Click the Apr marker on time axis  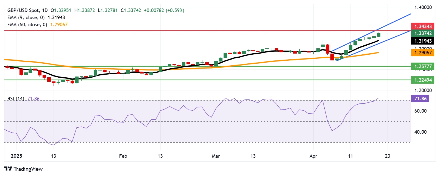pos(313,156)
